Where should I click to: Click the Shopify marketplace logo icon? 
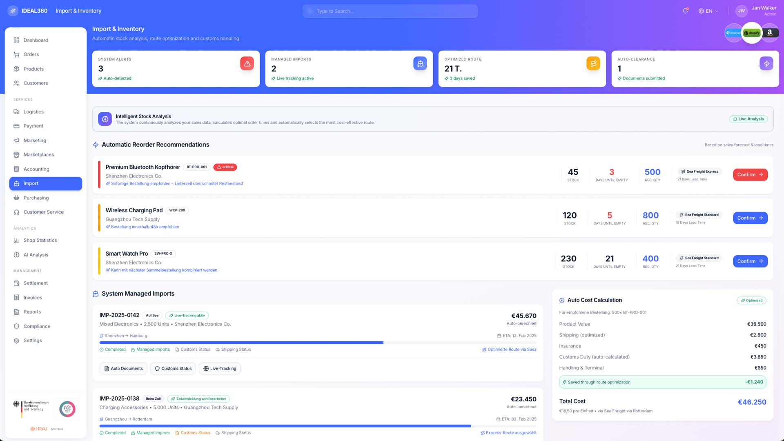pyautogui.click(x=752, y=33)
